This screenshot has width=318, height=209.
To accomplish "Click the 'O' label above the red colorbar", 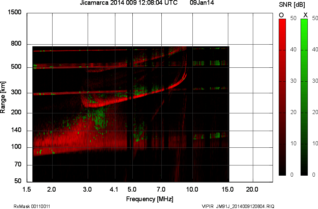I will pyautogui.click(x=281, y=15).
